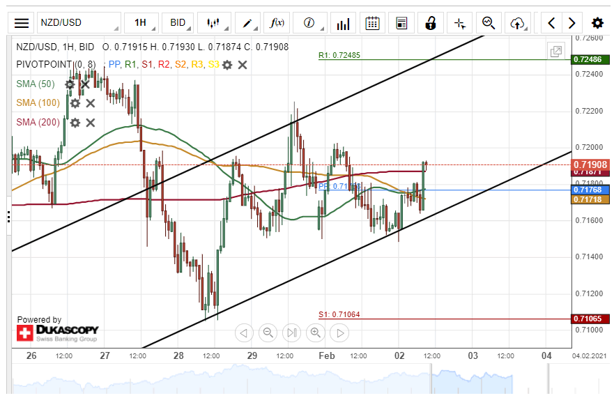Remove the SMA (200) indicator
Viewport: 614px width, 398px height.
click(91, 123)
